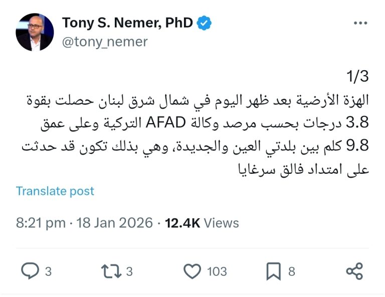Click Tony S. Nemer's profile avatar
385x297 pixels.
[x=35, y=32]
